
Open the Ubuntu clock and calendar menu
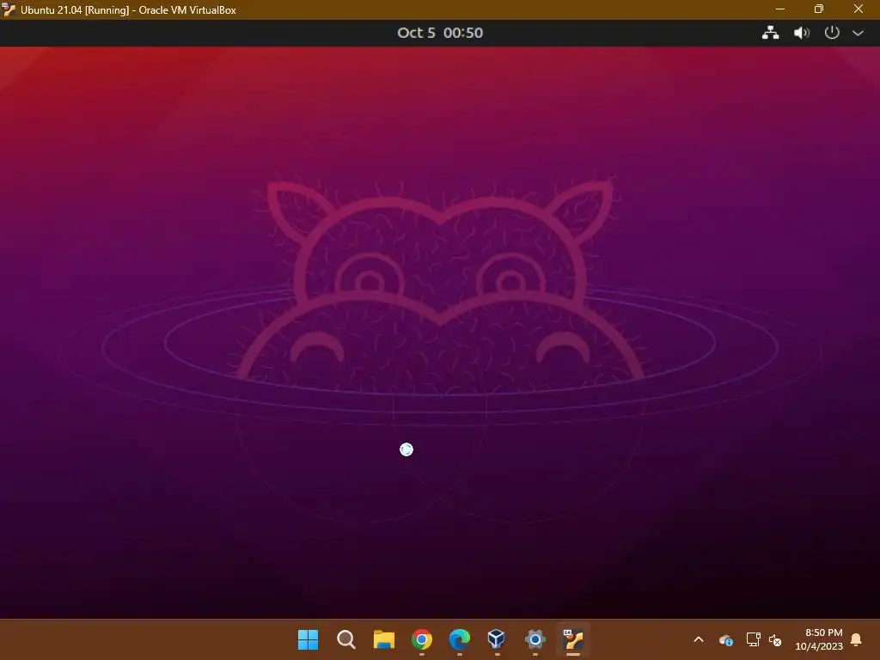tap(440, 33)
